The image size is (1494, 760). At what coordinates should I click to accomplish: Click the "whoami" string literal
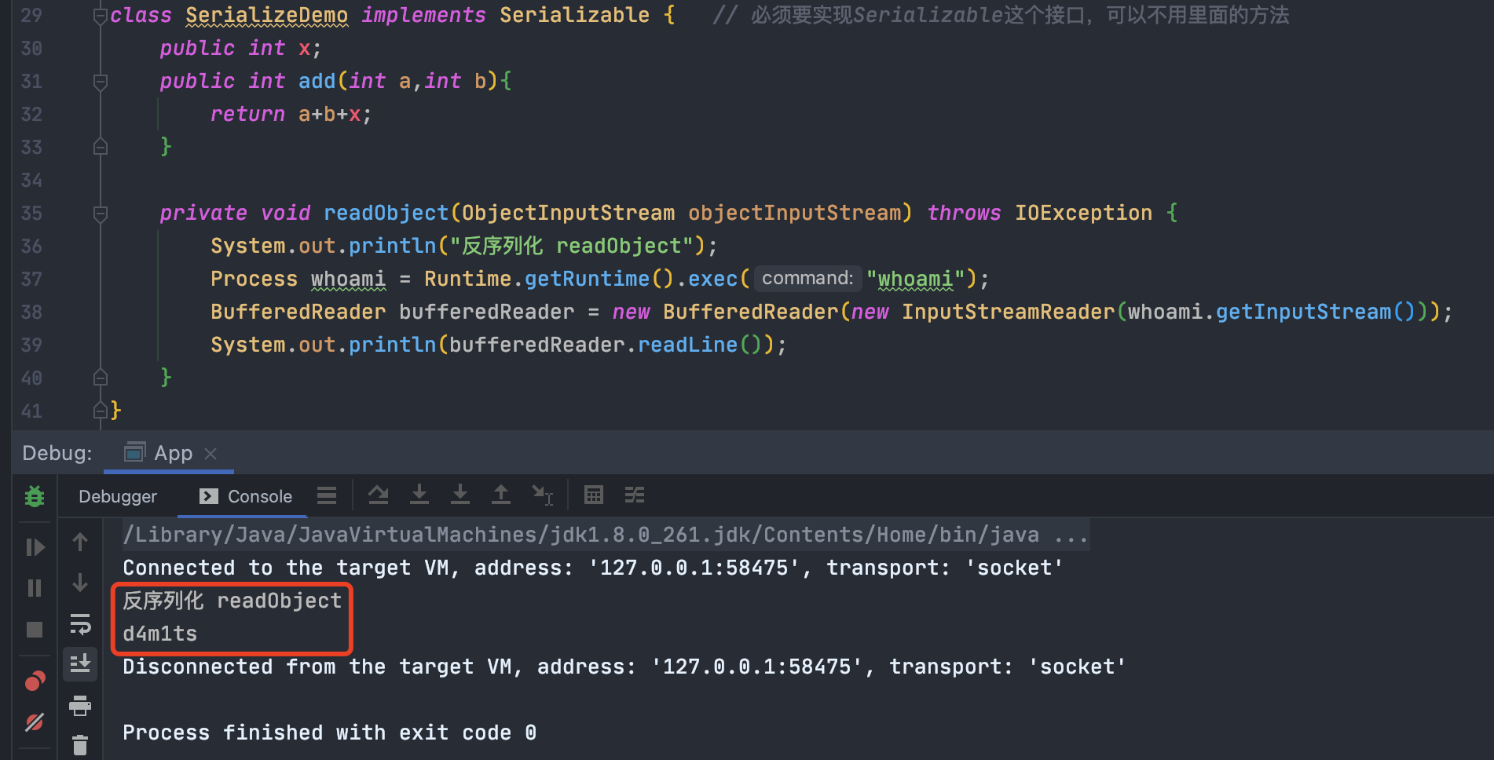click(916, 279)
